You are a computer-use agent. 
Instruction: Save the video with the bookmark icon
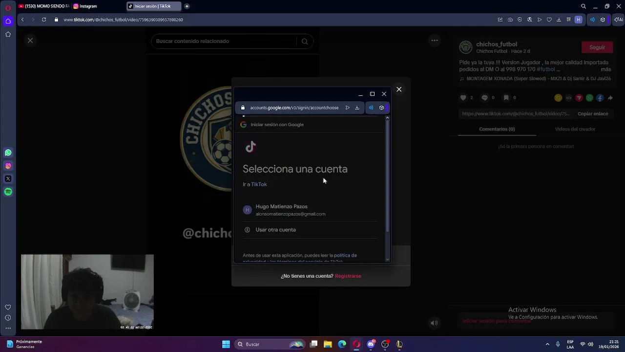(x=506, y=98)
